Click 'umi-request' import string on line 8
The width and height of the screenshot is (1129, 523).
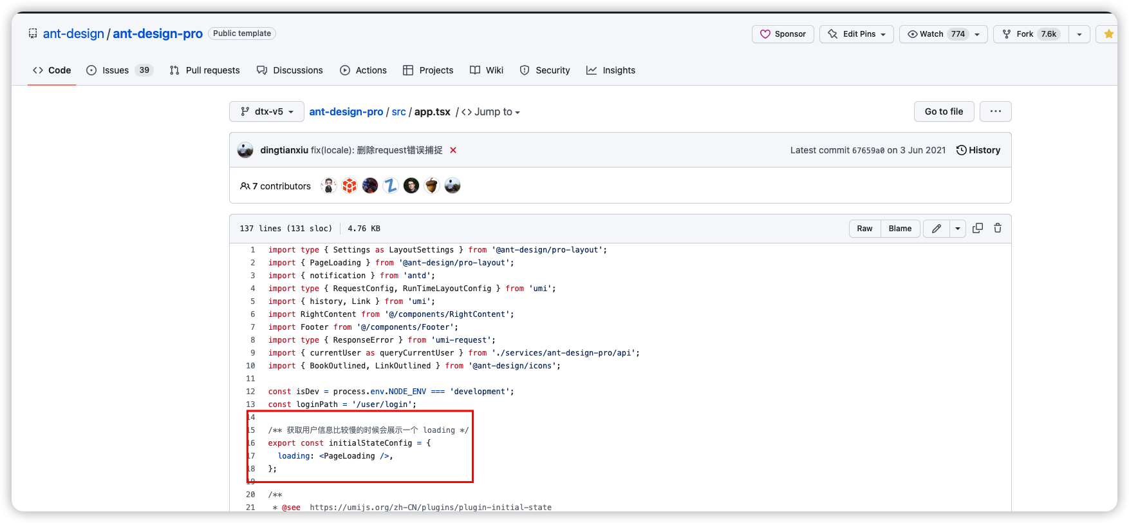click(461, 340)
